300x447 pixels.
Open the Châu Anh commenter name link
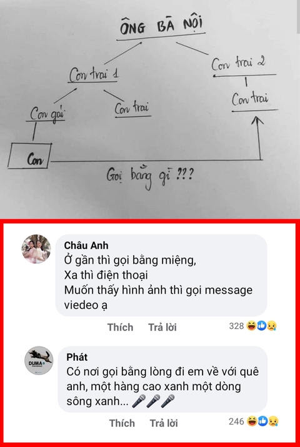[86, 246]
